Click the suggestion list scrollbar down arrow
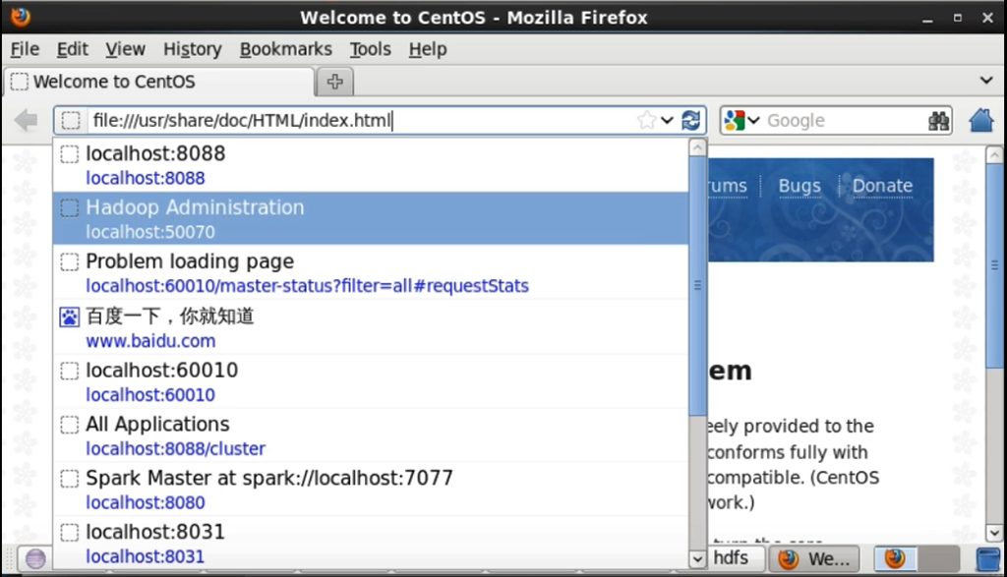This screenshot has width=1007, height=577. coord(697,559)
